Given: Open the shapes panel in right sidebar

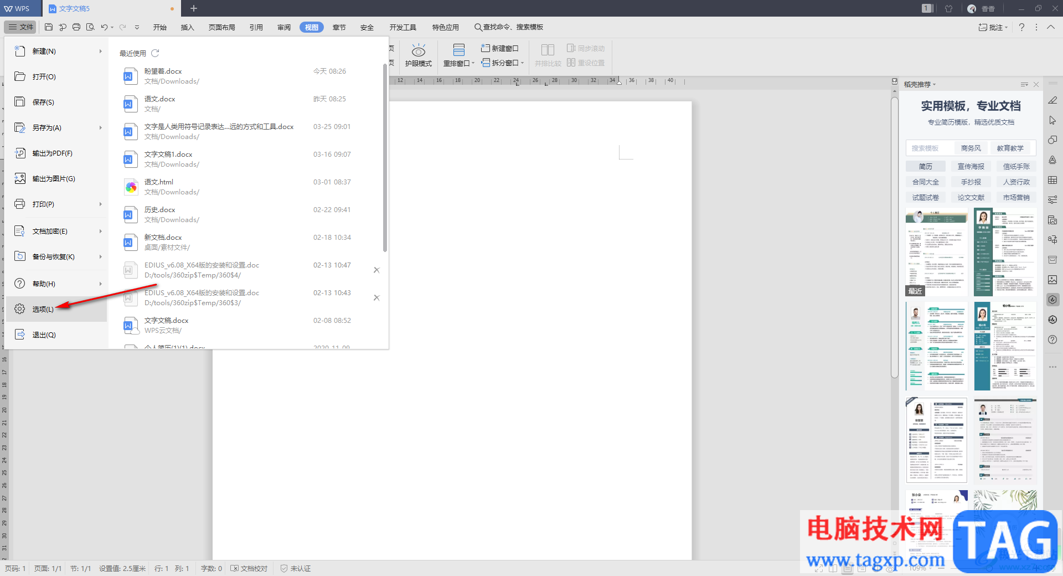Looking at the screenshot, I should pos(1052,140).
